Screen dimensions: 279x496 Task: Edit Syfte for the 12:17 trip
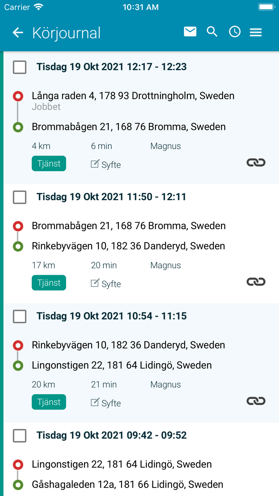(106, 164)
